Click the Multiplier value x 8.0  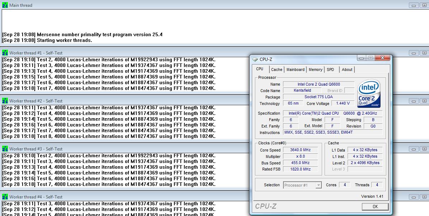coord(301,157)
